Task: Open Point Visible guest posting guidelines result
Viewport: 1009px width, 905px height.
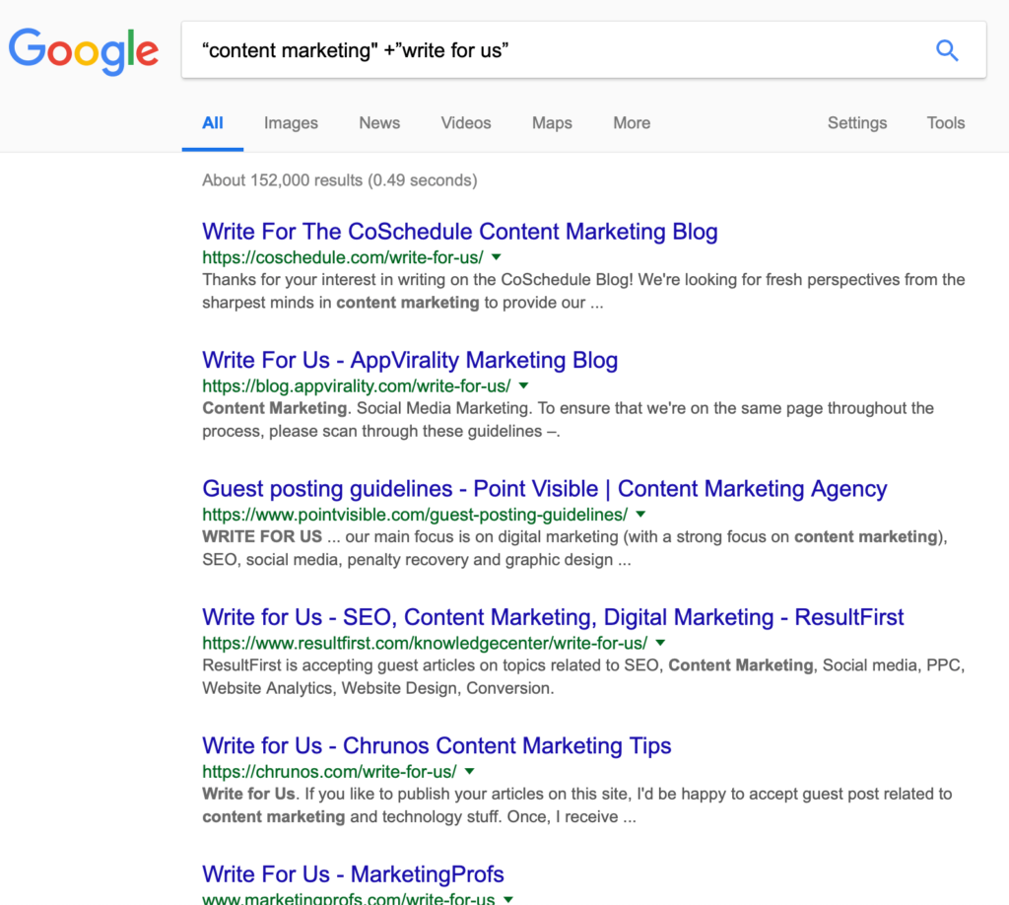Action: click(x=544, y=489)
